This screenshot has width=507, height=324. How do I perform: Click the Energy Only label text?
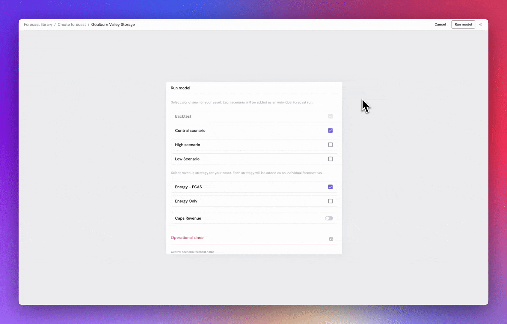point(186,201)
